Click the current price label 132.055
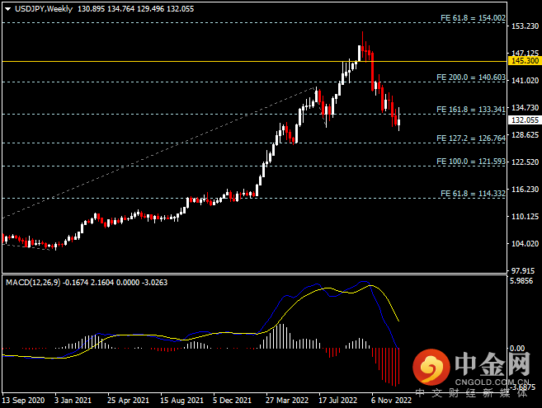The image size is (542, 408). (525, 120)
